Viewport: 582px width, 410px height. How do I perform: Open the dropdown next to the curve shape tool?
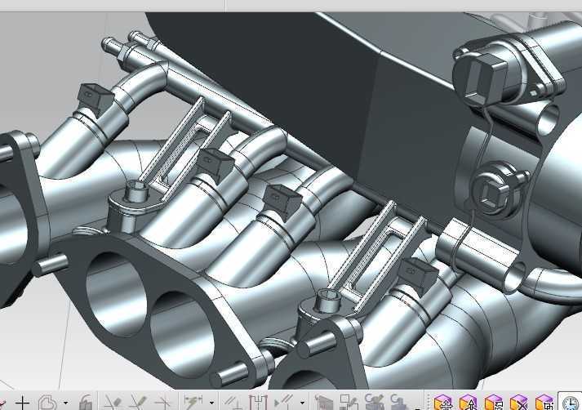[65, 403]
